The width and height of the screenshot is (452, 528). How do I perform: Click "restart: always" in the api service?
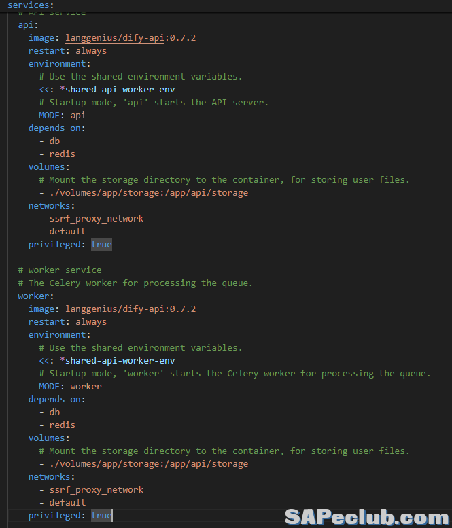click(67, 51)
